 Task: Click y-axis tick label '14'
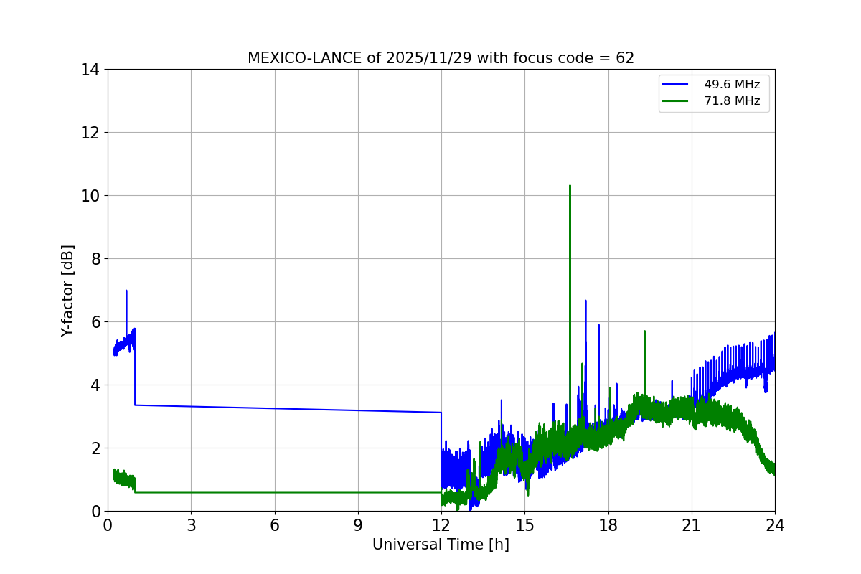90,70
